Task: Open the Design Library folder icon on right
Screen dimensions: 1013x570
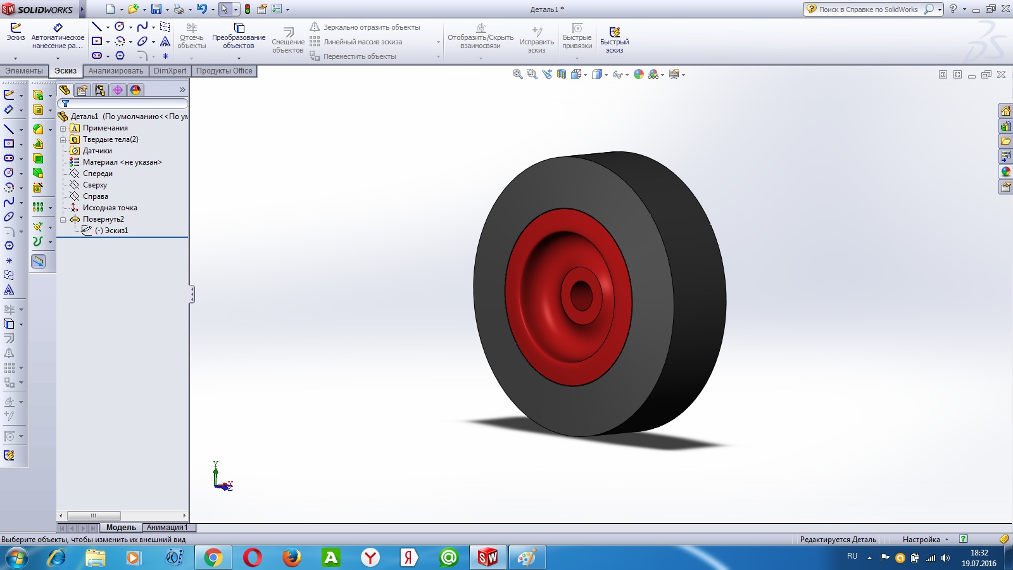Action: pos(1005,141)
